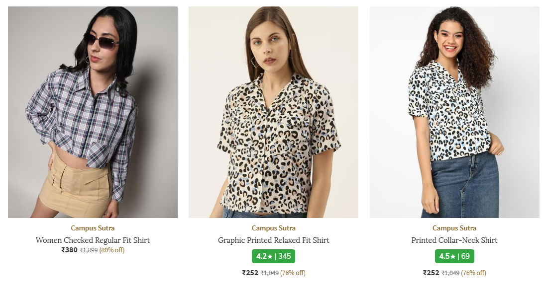Click the star icon in 4.5 rating

pyautogui.click(x=453, y=256)
